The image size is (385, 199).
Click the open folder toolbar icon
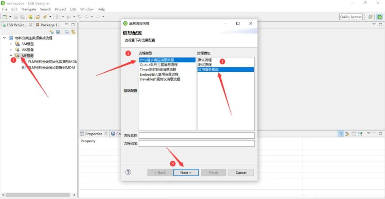coord(37,17)
